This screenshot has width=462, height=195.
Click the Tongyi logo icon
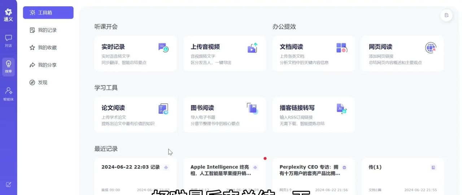8,12
